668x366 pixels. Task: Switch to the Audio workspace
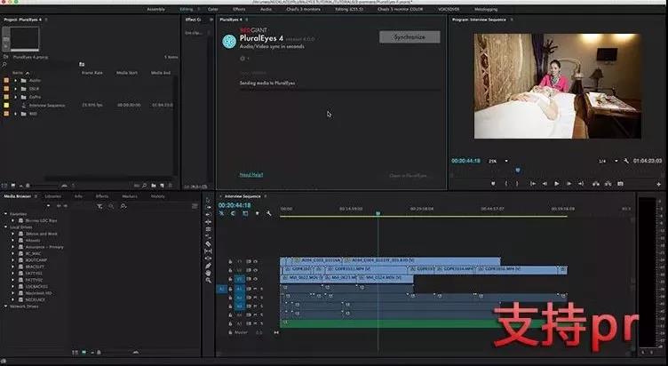pos(266,10)
